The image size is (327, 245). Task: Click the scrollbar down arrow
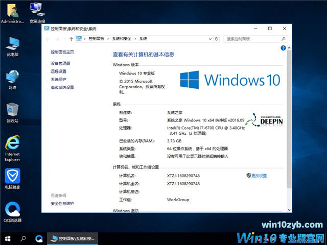(x=289, y=210)
